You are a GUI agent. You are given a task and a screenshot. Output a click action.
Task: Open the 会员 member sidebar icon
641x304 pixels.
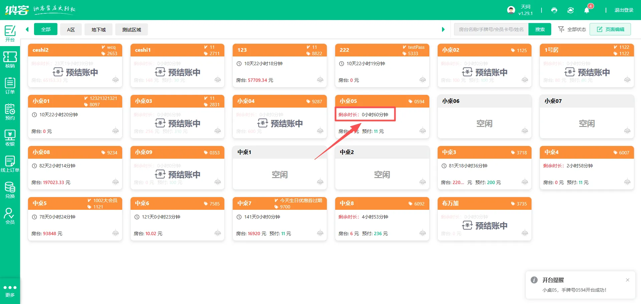tap(10, 216)
